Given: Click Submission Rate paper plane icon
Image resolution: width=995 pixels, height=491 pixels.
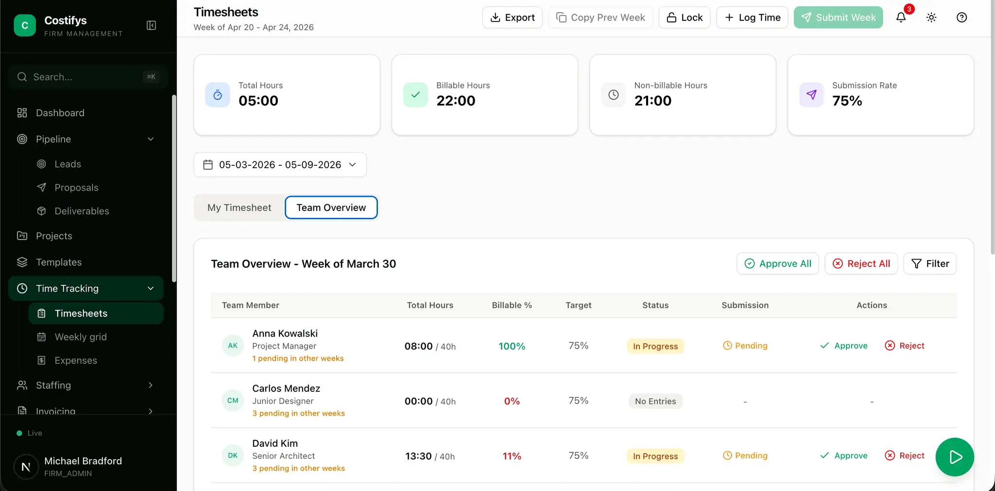Looking at the screenshot, I should click(811, 95).
